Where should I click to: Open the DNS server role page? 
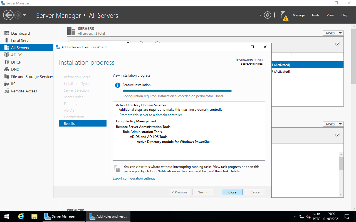pyautogui.click(x=15, y=69)
